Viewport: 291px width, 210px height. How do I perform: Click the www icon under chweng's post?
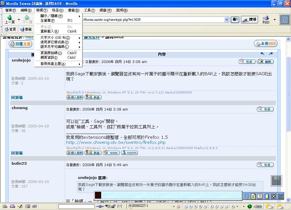point(111,153)
